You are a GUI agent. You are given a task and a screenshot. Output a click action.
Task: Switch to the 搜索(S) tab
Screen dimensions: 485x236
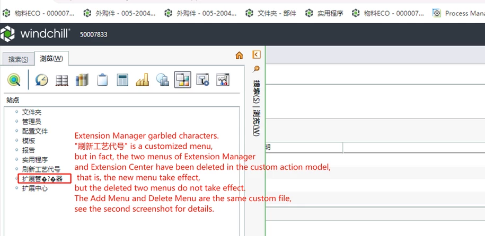click(x=18, y=59)
